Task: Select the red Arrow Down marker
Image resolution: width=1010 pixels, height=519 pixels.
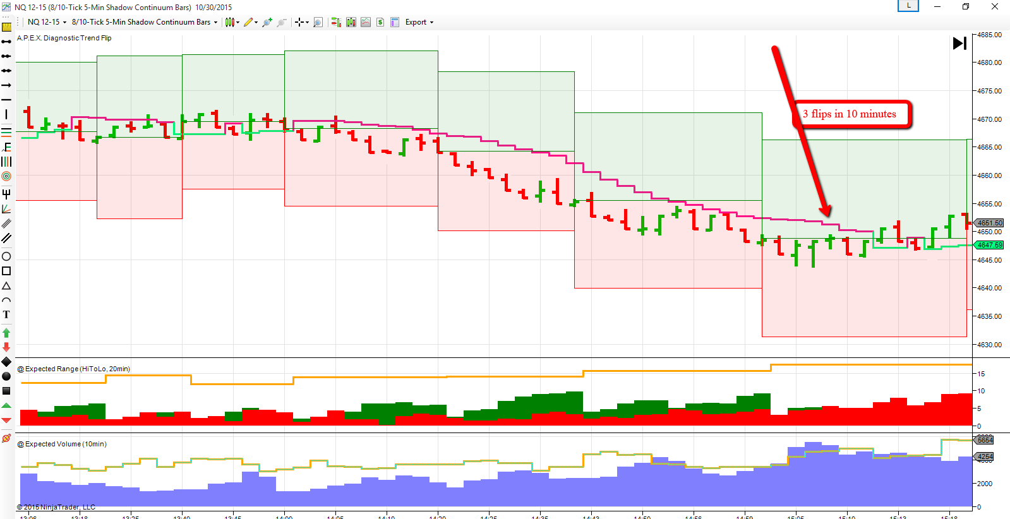Action: coord(6,347)
